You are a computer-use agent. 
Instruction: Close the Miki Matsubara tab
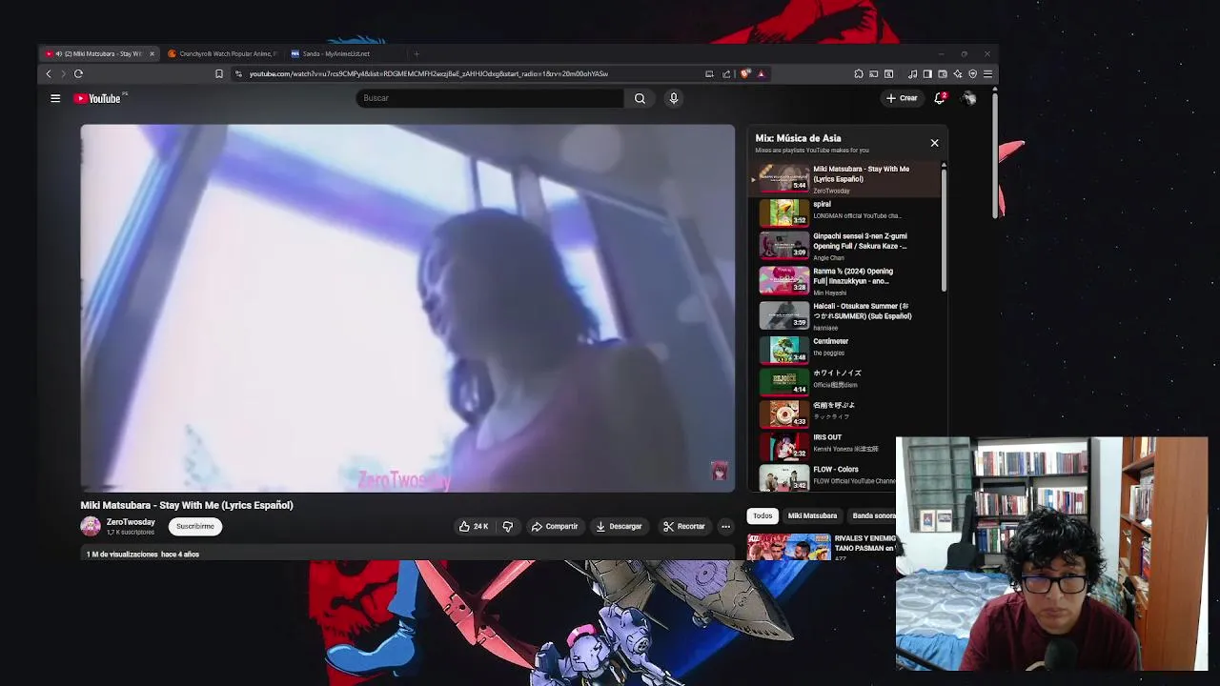[152, 53]
